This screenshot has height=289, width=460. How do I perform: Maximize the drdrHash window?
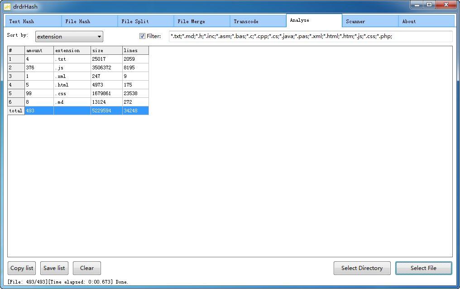point(429,5)
